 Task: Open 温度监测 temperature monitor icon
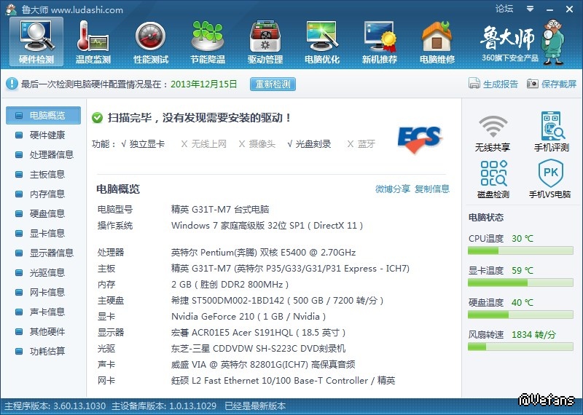[x=93, y=41]
